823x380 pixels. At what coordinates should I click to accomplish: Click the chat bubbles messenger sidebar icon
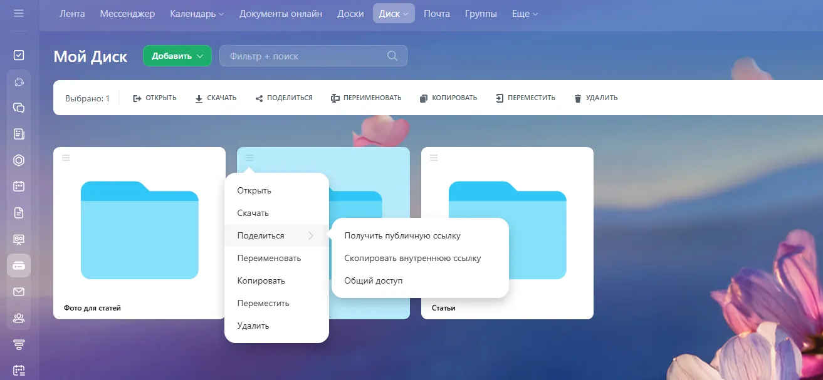coord(19,108)
